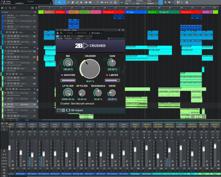
Task: Click the wrench icon above the track list
Action: click(x=10, y=8)
